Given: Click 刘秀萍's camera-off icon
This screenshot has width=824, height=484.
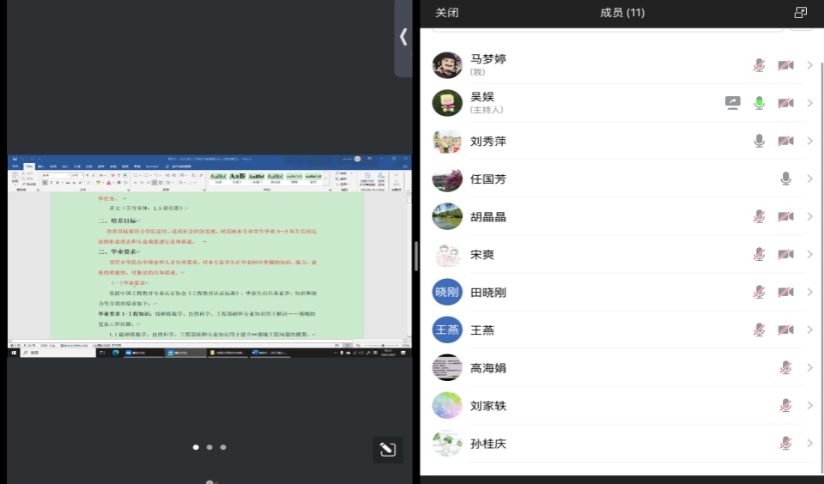Looking at the screenshot, I should click(785, 141).
